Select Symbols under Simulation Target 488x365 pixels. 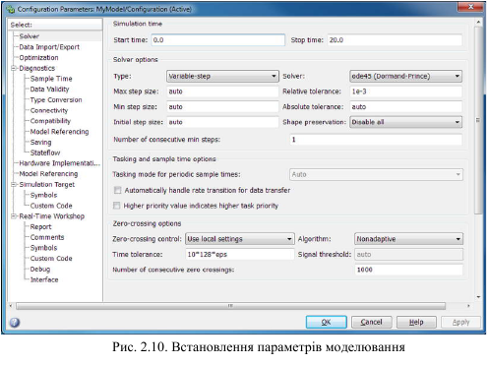click(43, 195)
